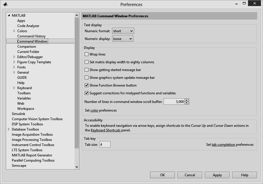Click the Tab size input field
The height and width of the screenshot is (184, 263).
105,144
